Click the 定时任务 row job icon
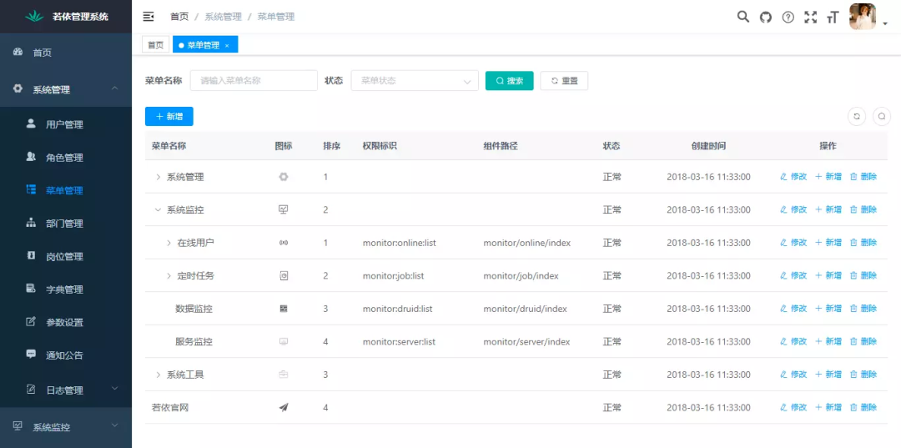 tap(284, 275)
